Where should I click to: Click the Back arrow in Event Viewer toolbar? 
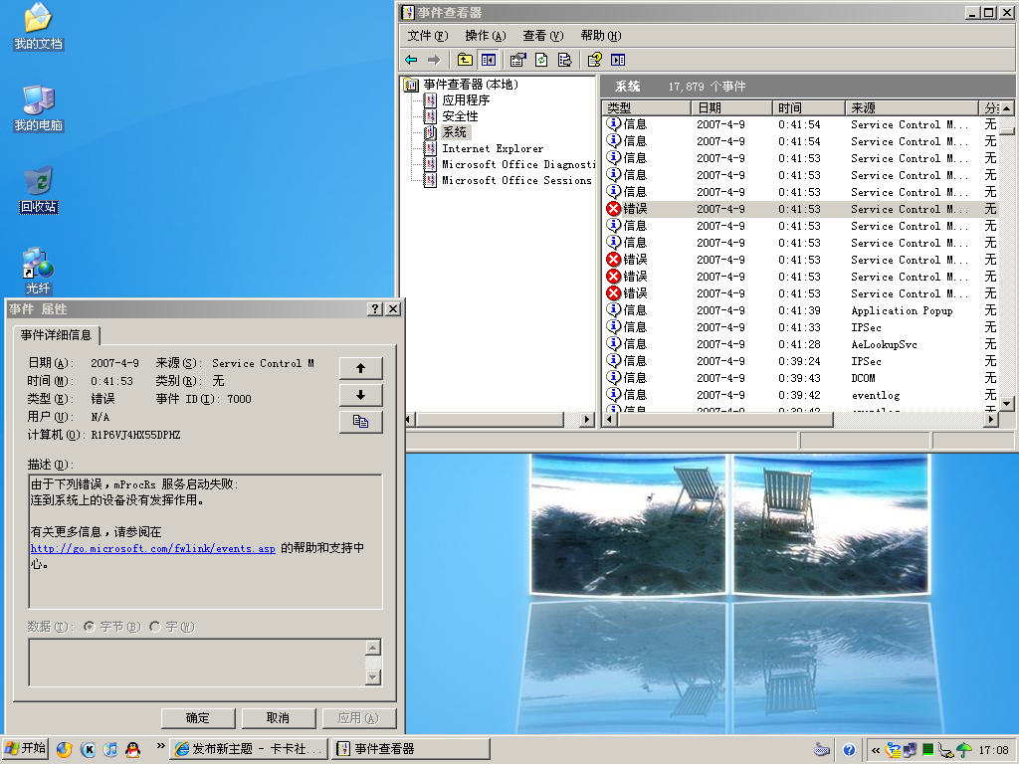(411, 60)
